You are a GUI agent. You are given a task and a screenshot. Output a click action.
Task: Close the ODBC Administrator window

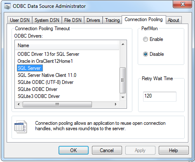pos(182,4)
